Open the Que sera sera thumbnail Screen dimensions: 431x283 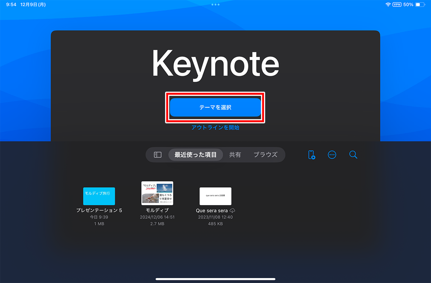pyautogui.click(x=215, y=196)
